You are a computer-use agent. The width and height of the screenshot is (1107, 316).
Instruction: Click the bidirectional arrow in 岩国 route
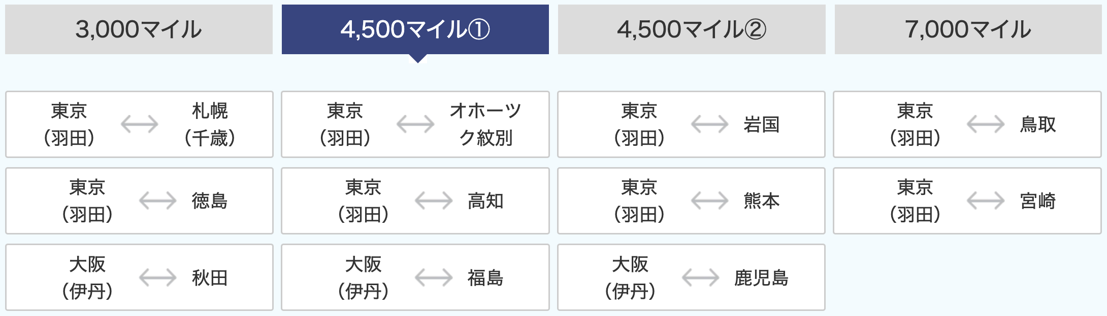710,124
